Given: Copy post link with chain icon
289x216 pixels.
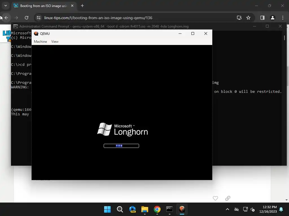Looking at the screenshot, I should (x=228, y=198).
